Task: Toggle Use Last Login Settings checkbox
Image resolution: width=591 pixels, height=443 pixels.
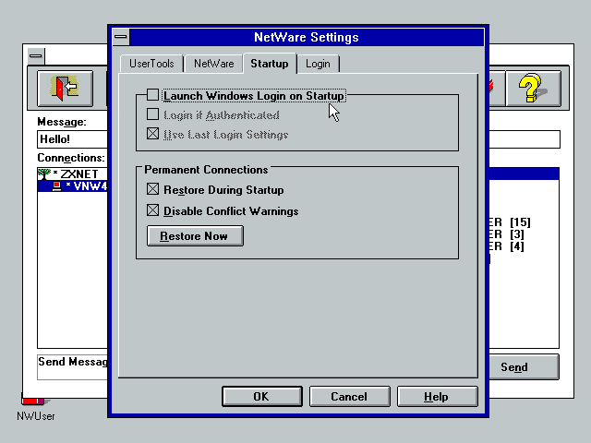Action: (152, 133)
